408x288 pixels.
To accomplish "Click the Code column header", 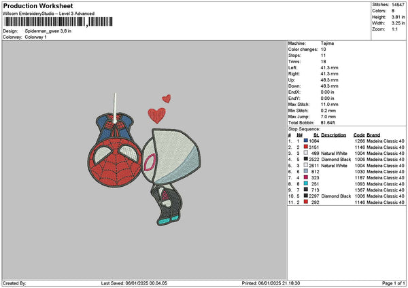I will click(359, 134).
